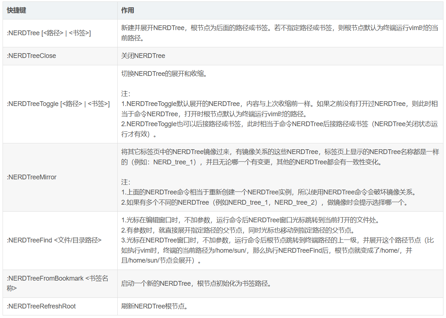Click the :NERDTreeRefreshRoot command cell
Image resolution: width=446 pixels, height=318 pixels.
[x=60, y=306]
